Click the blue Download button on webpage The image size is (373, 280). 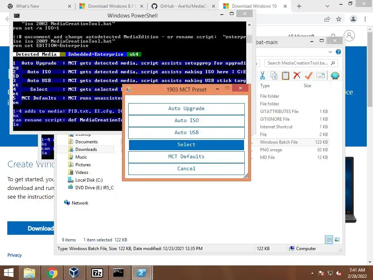click(31, 228)
